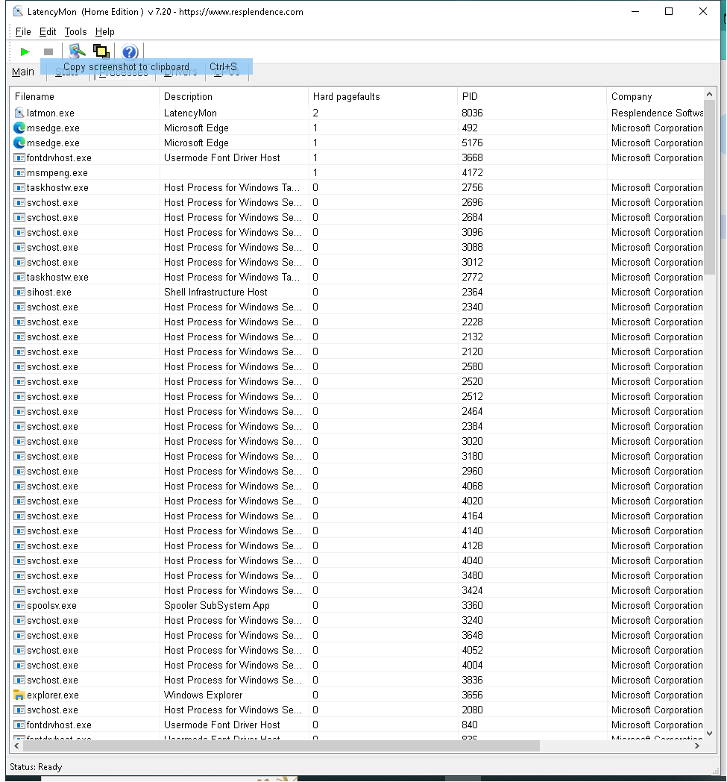Viewport: 727px width, 782px height.
Task: Open help with the blue question mark icon
Action: 130,51
